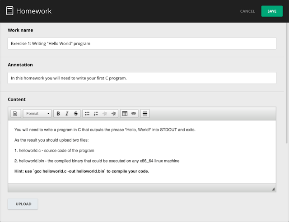Decrease indent in the editor
The width and height of the screenshot is (289, 222).
[105, 114]
